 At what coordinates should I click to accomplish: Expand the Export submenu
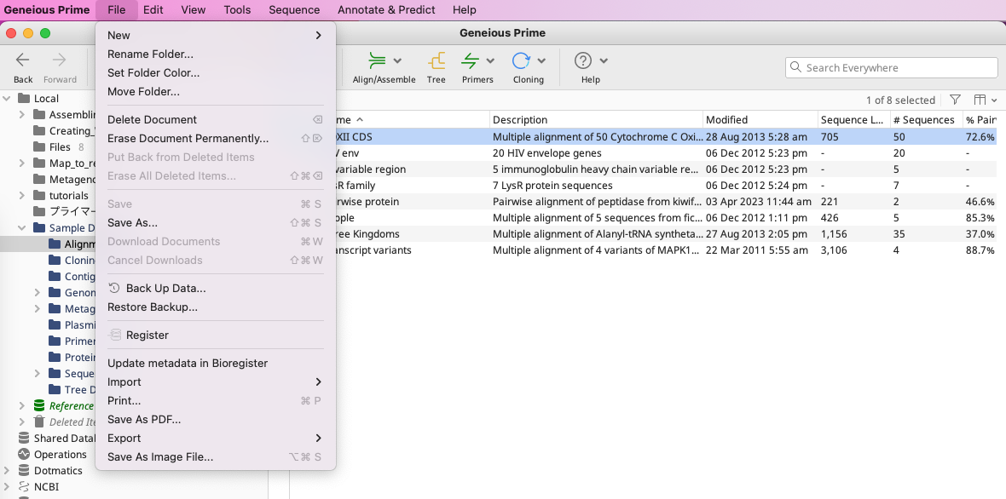[x=215, y=438]
